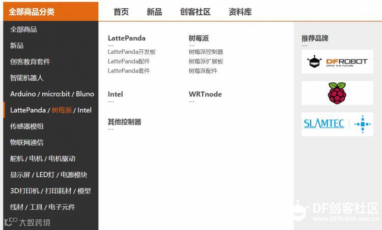The width and height of the screenshot is (382, 230).
Task: Click 舵机 in the sidebar
Action: tap(17, 158)
